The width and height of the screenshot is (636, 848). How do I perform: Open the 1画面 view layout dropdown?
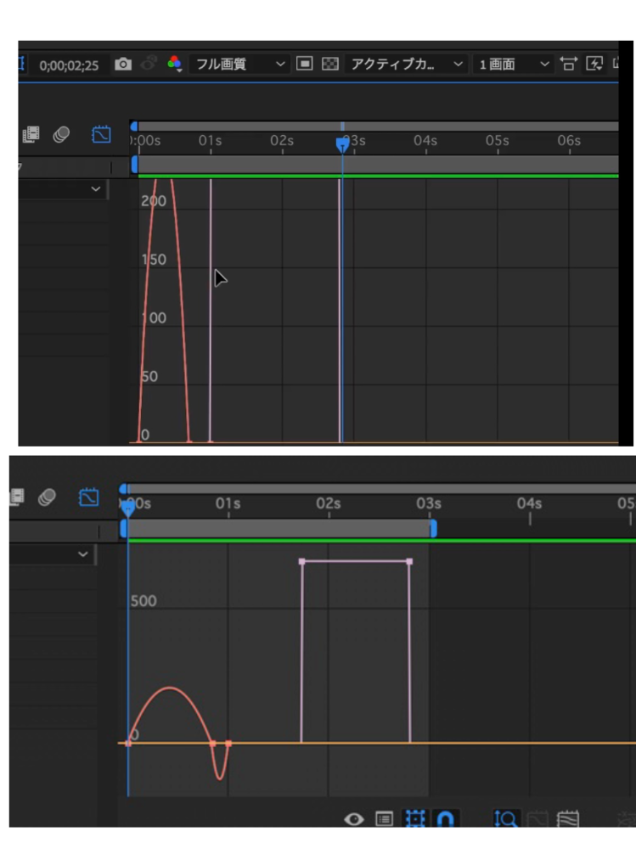pyautogui.click(x=513, y=65)
